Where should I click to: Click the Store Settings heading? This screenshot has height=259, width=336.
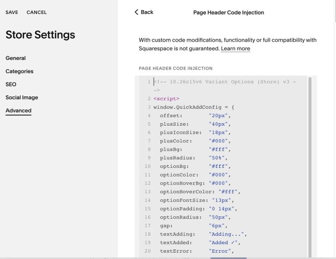point(40,35)
